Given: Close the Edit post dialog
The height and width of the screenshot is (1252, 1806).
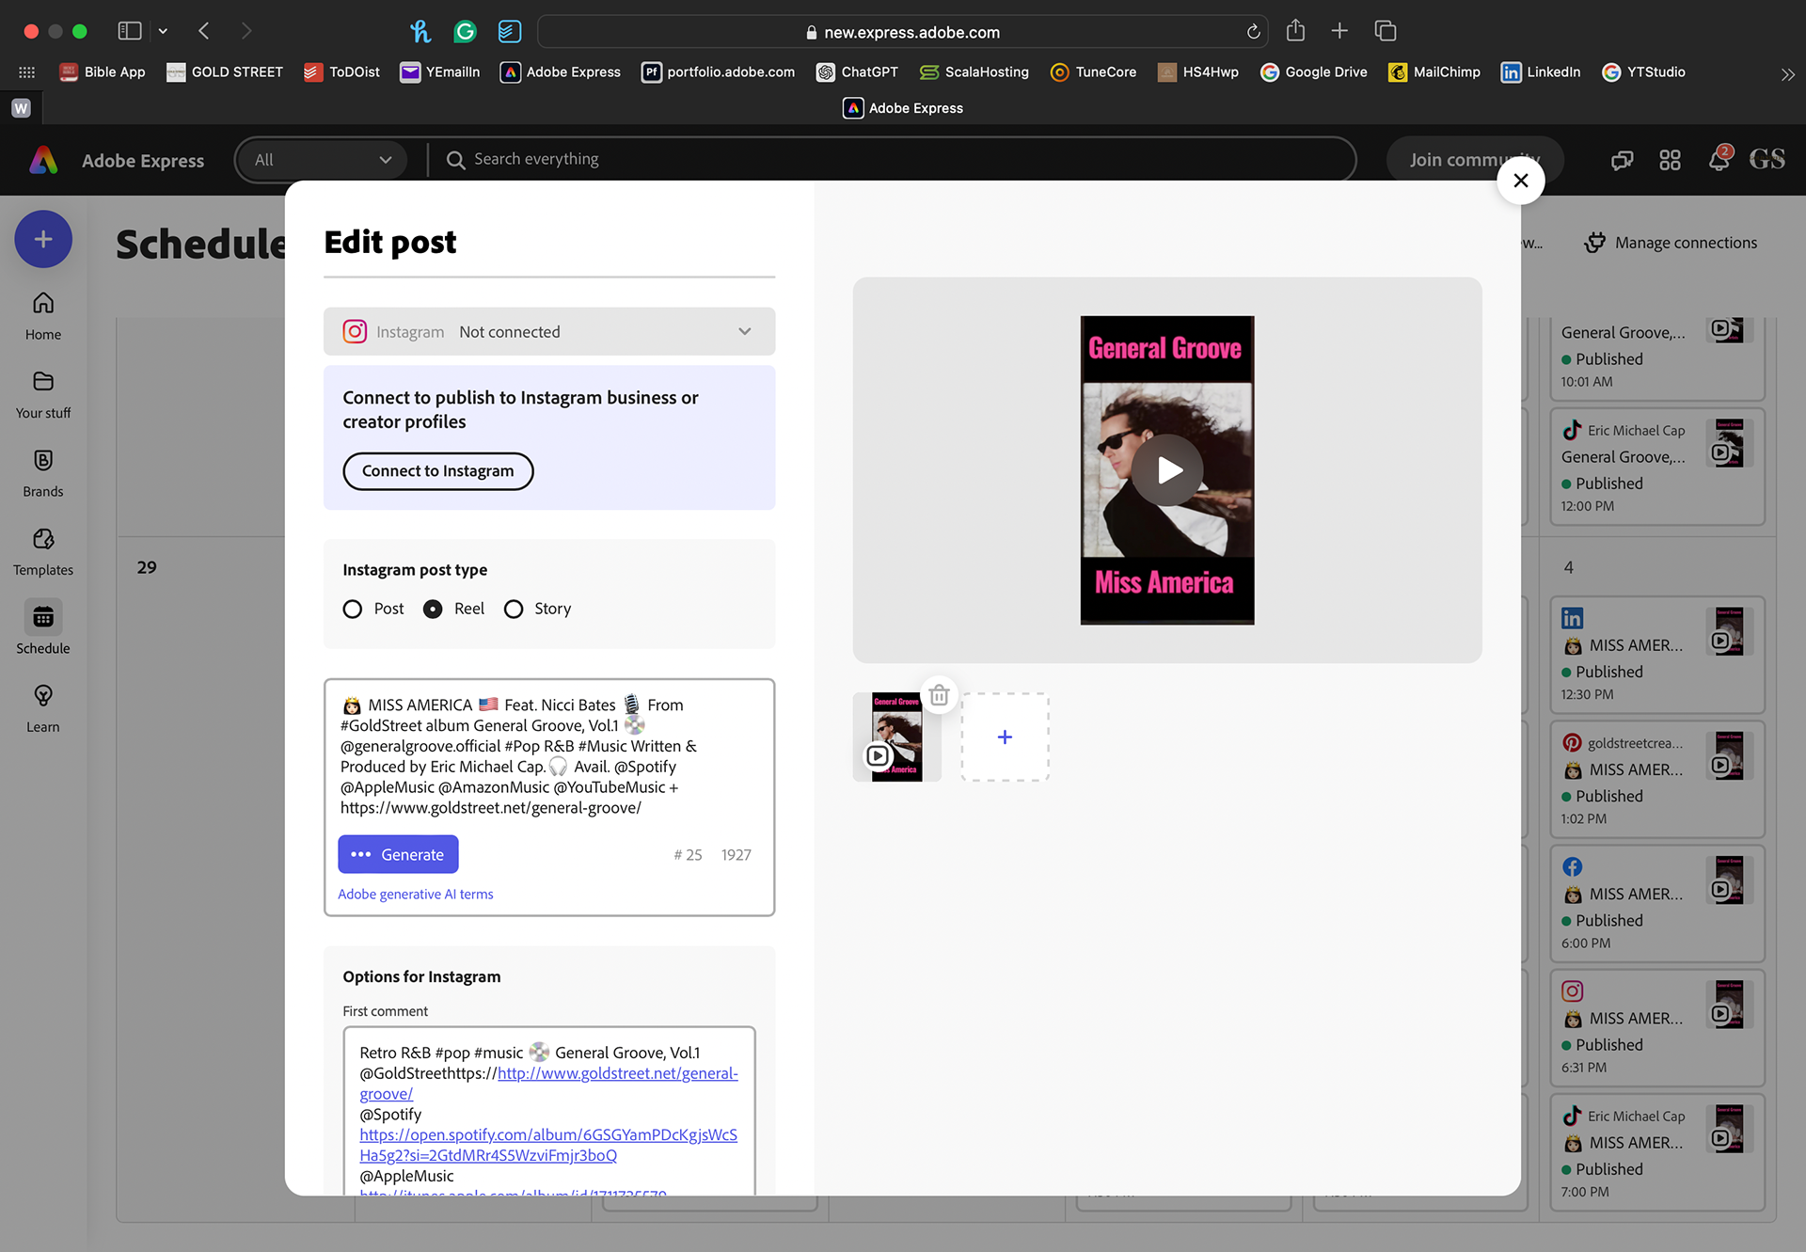Looking at the screenshot, I should 1520,181.
